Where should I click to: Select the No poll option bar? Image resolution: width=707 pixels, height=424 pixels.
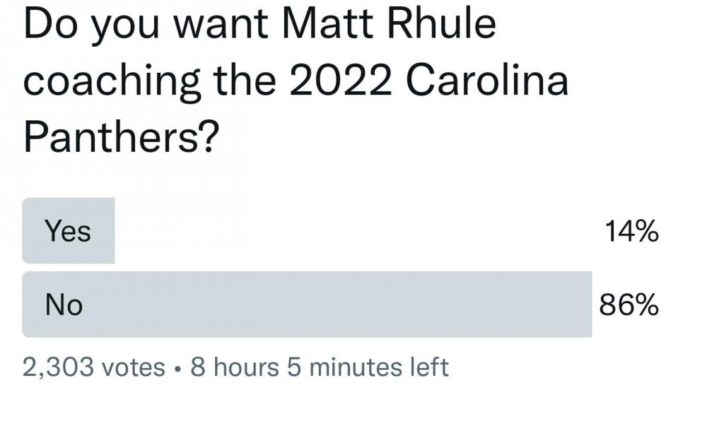tap(307, 305)
